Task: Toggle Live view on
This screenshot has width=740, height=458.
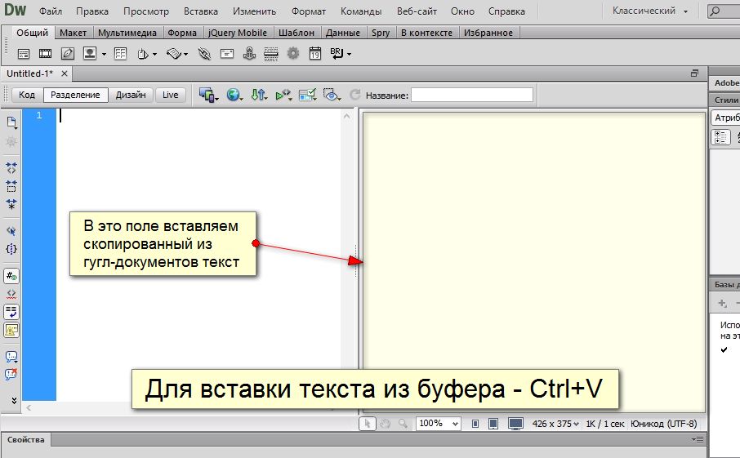Action: click(x=170, y=95)
